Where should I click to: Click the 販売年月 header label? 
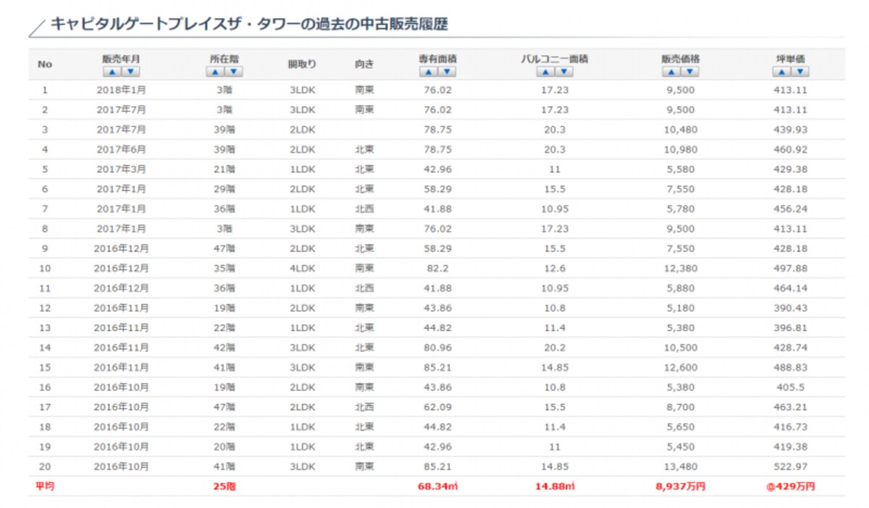(x=121, y=59)
